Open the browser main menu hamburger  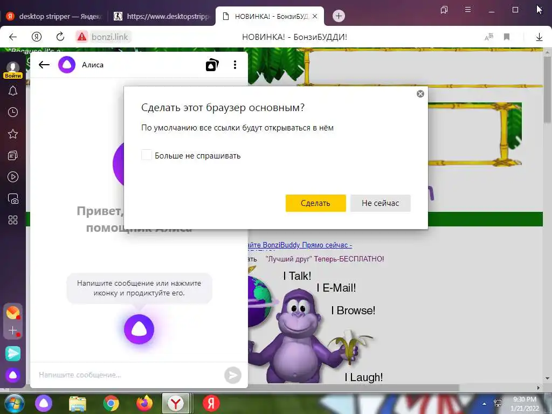[468, 10]
